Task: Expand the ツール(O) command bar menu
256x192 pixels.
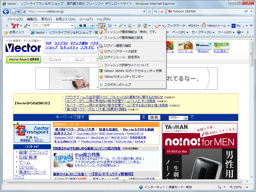Action: coord(226,32)
